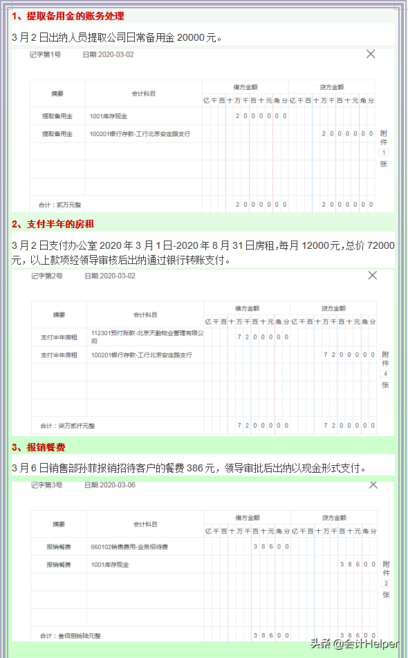Click 借方金额 header in voucher 记字第3号
The width and height of the screenshot is (408, 658).
tap(248, 518)
